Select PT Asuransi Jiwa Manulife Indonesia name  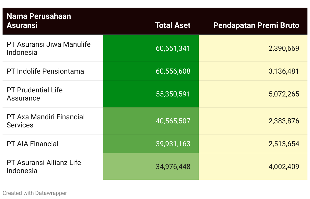(x=49, y=48)
